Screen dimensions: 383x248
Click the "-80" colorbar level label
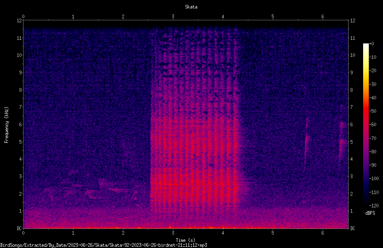372,152
